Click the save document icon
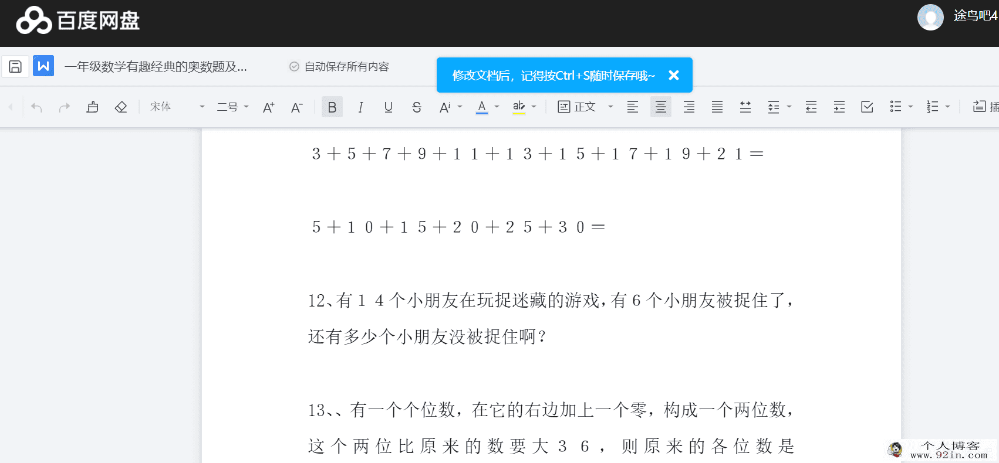This screenshot has height=463, width=999. [15, 66]
